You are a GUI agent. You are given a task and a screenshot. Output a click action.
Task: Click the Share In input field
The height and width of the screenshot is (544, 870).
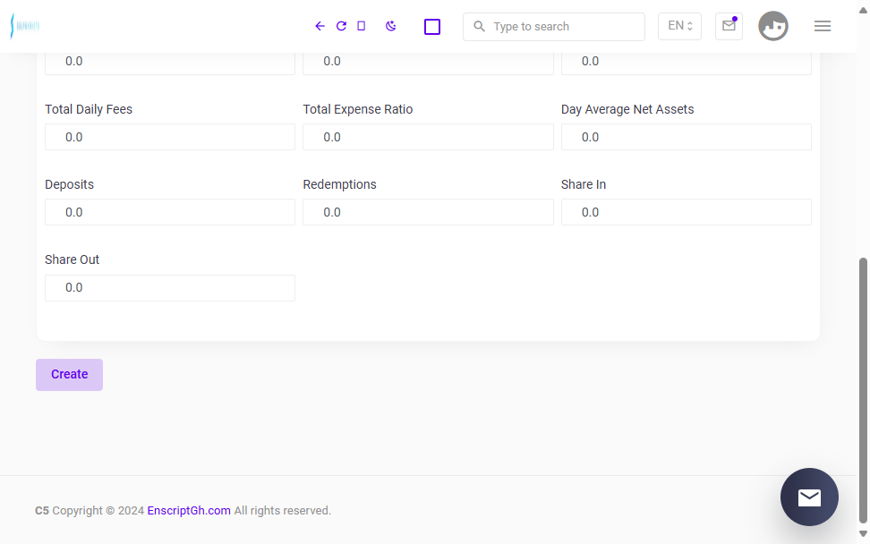[686, 212]
